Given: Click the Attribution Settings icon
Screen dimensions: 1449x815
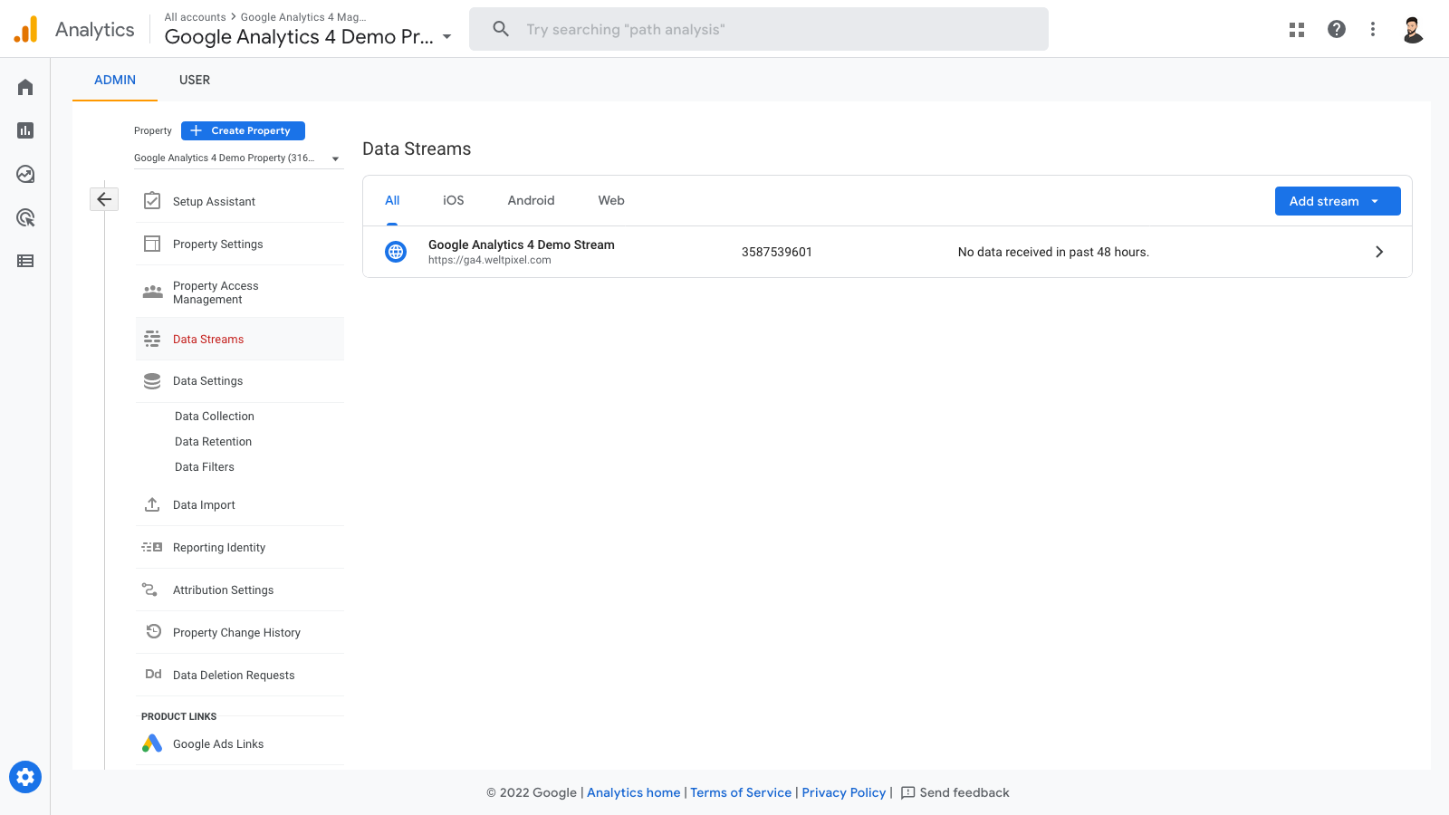Looking at the screenshot, I should (x=150, y=590).
